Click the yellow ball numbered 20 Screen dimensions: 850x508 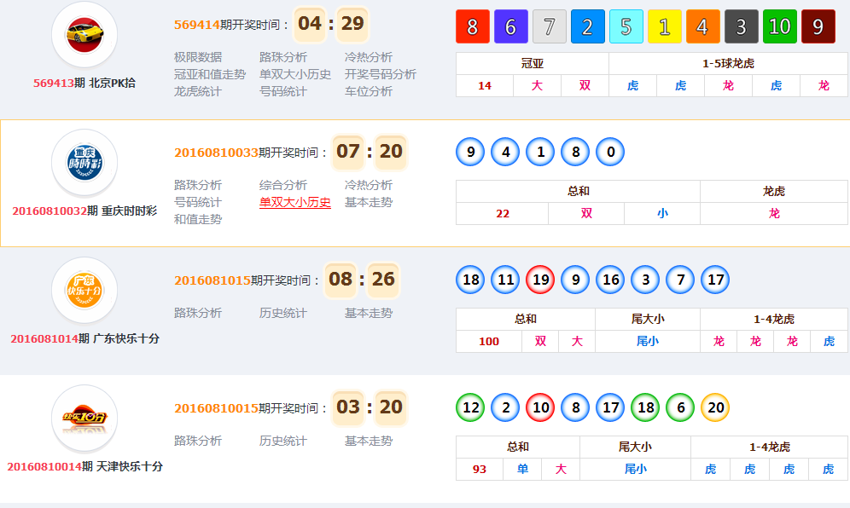click(x=715, y=407)
